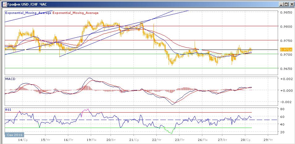
Task: Click the Сен 2016 month label
Action: click(x=14, y=135)
